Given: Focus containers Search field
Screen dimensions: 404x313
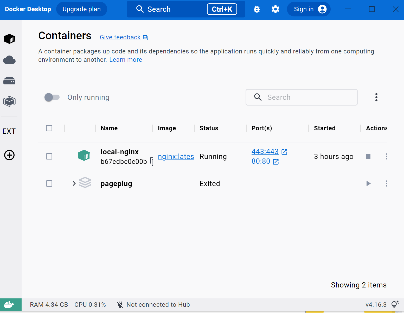Looking at the screenshot, I should pos(302,97).
